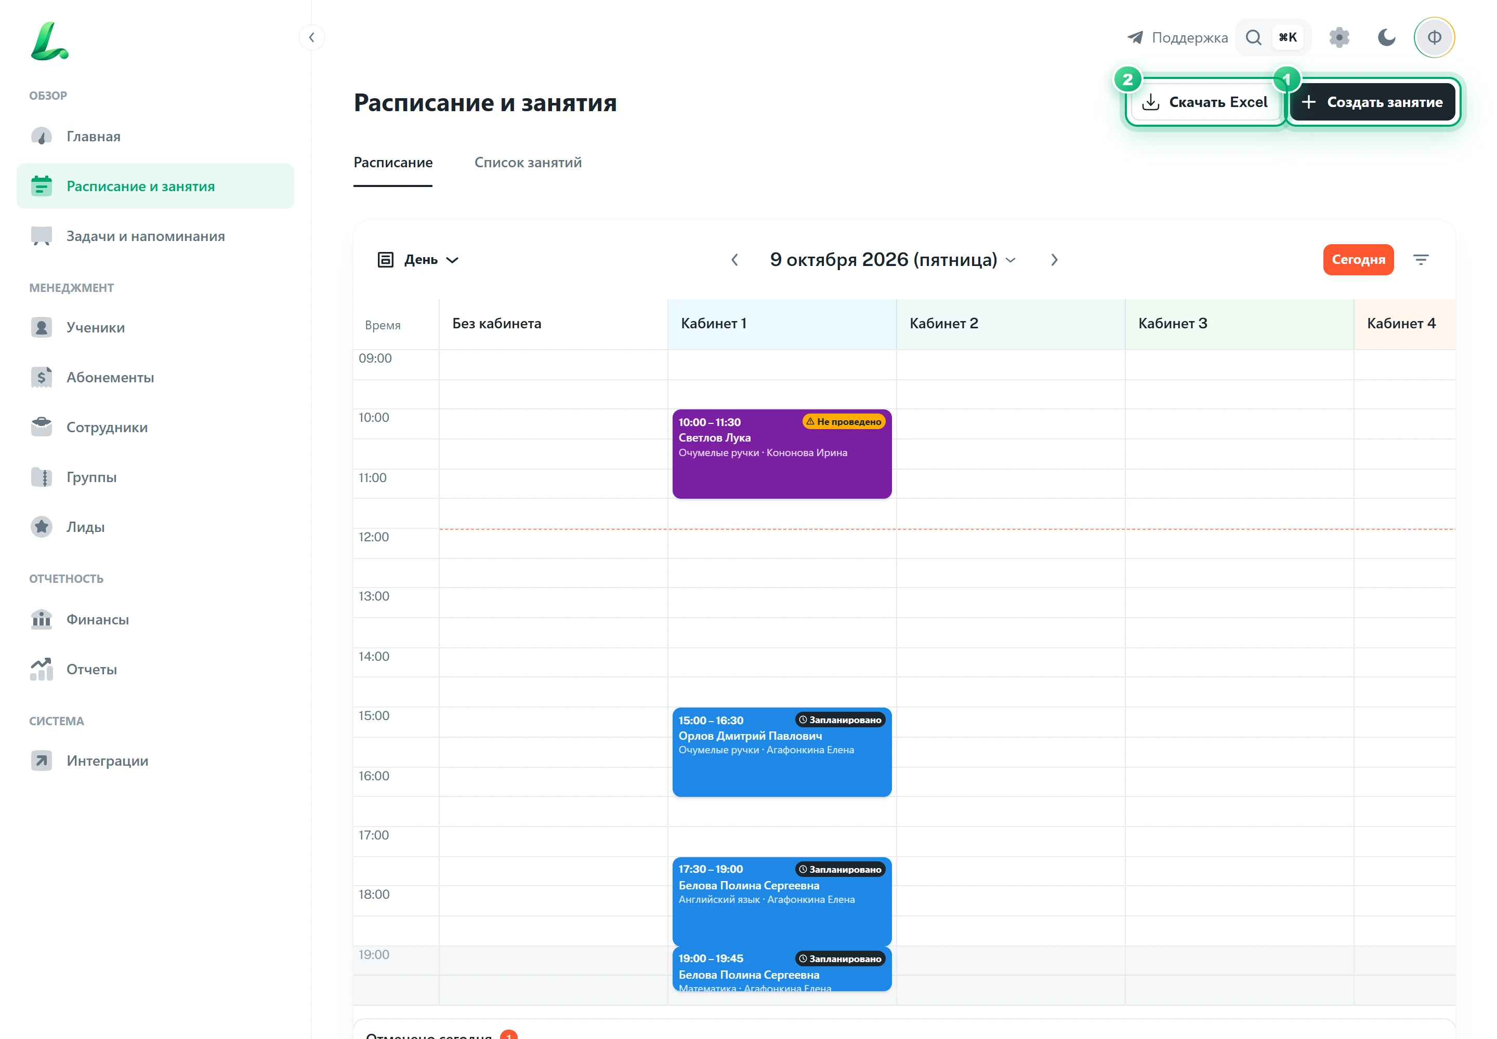Image resolution: width=1497 pixels, height=1039 pixels.
Task: Go to the previous day with the left arrow
Action: click(x=734, y=260)
